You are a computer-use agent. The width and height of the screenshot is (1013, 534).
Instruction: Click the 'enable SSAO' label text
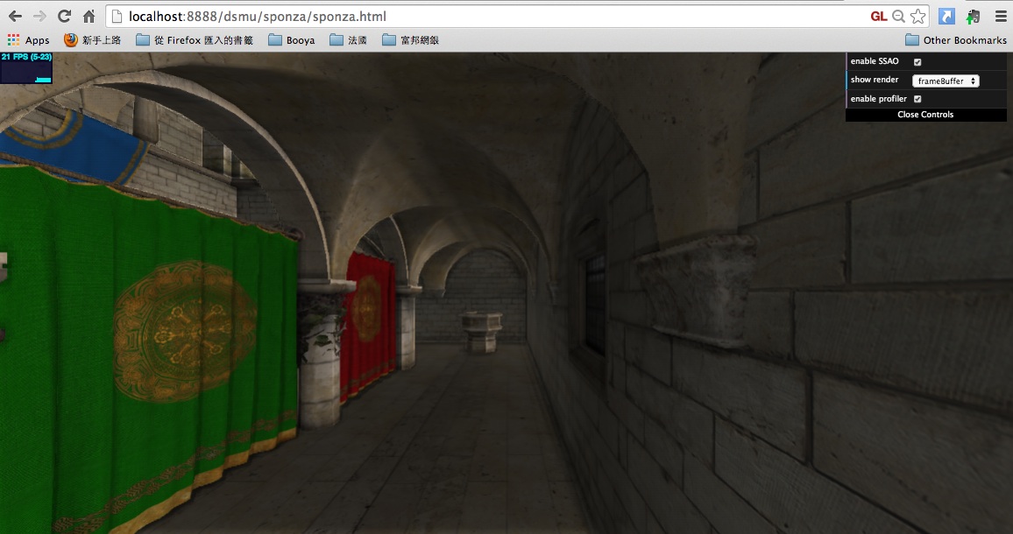874,60
